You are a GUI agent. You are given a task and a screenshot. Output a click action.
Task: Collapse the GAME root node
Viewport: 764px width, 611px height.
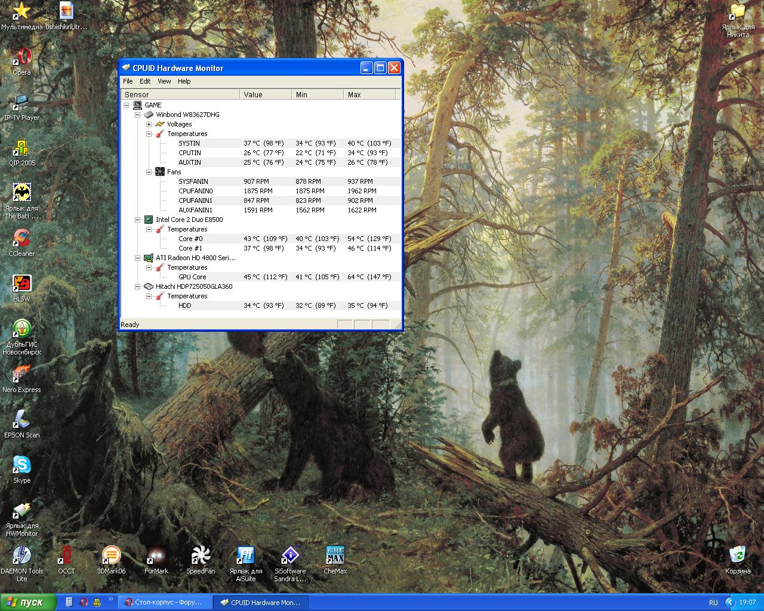point(127,105)
